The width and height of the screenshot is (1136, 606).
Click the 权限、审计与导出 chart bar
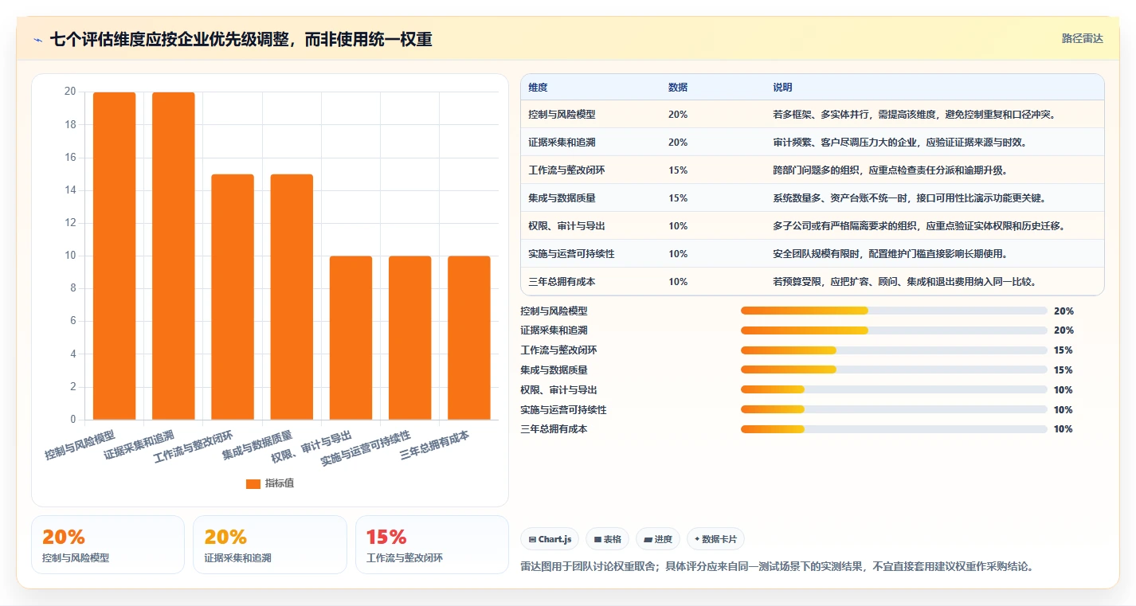[351, 338]
